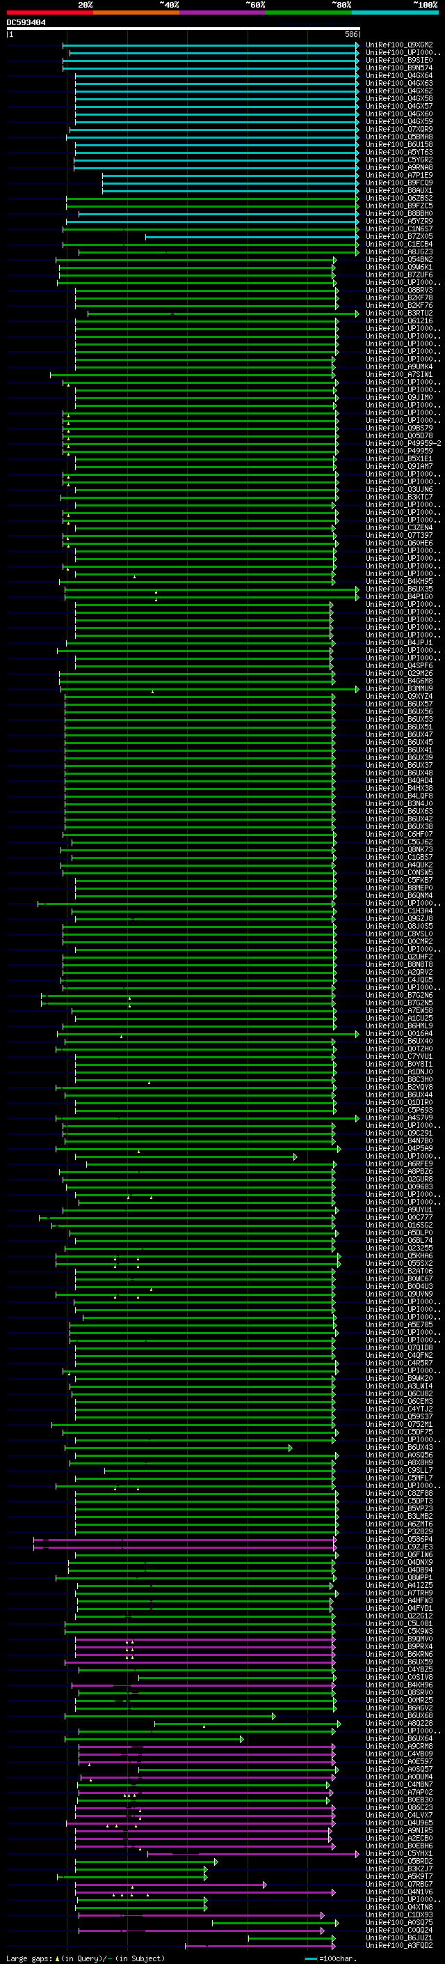Open hit UniRef100_B3RTU2
Screen dimensions: 445x1964
click(399, 314)
